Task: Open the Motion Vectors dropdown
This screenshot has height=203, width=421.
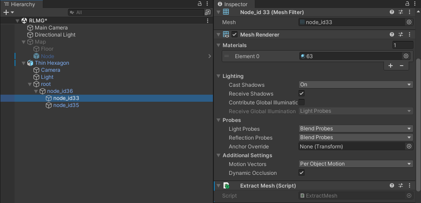Action: (x=356, y=163)
